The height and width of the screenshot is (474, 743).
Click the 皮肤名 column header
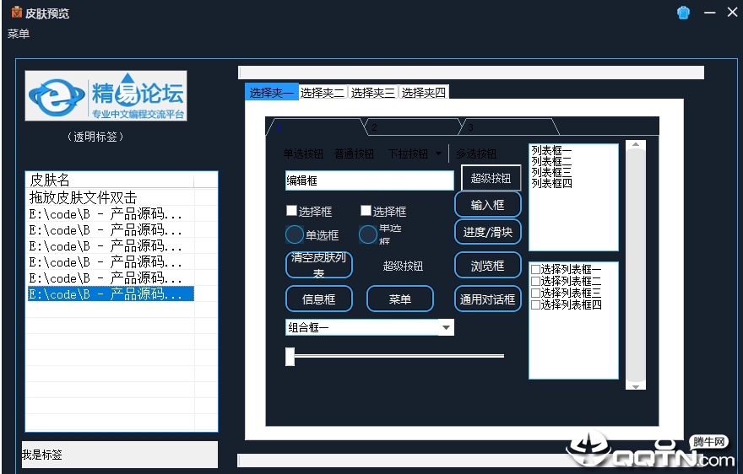click(x=110, y=180)
